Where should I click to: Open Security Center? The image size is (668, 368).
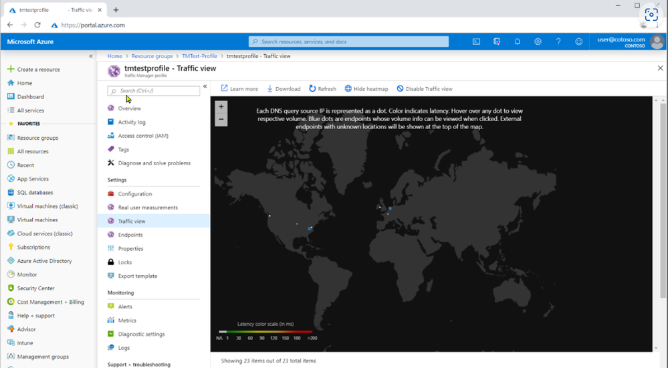31,288
